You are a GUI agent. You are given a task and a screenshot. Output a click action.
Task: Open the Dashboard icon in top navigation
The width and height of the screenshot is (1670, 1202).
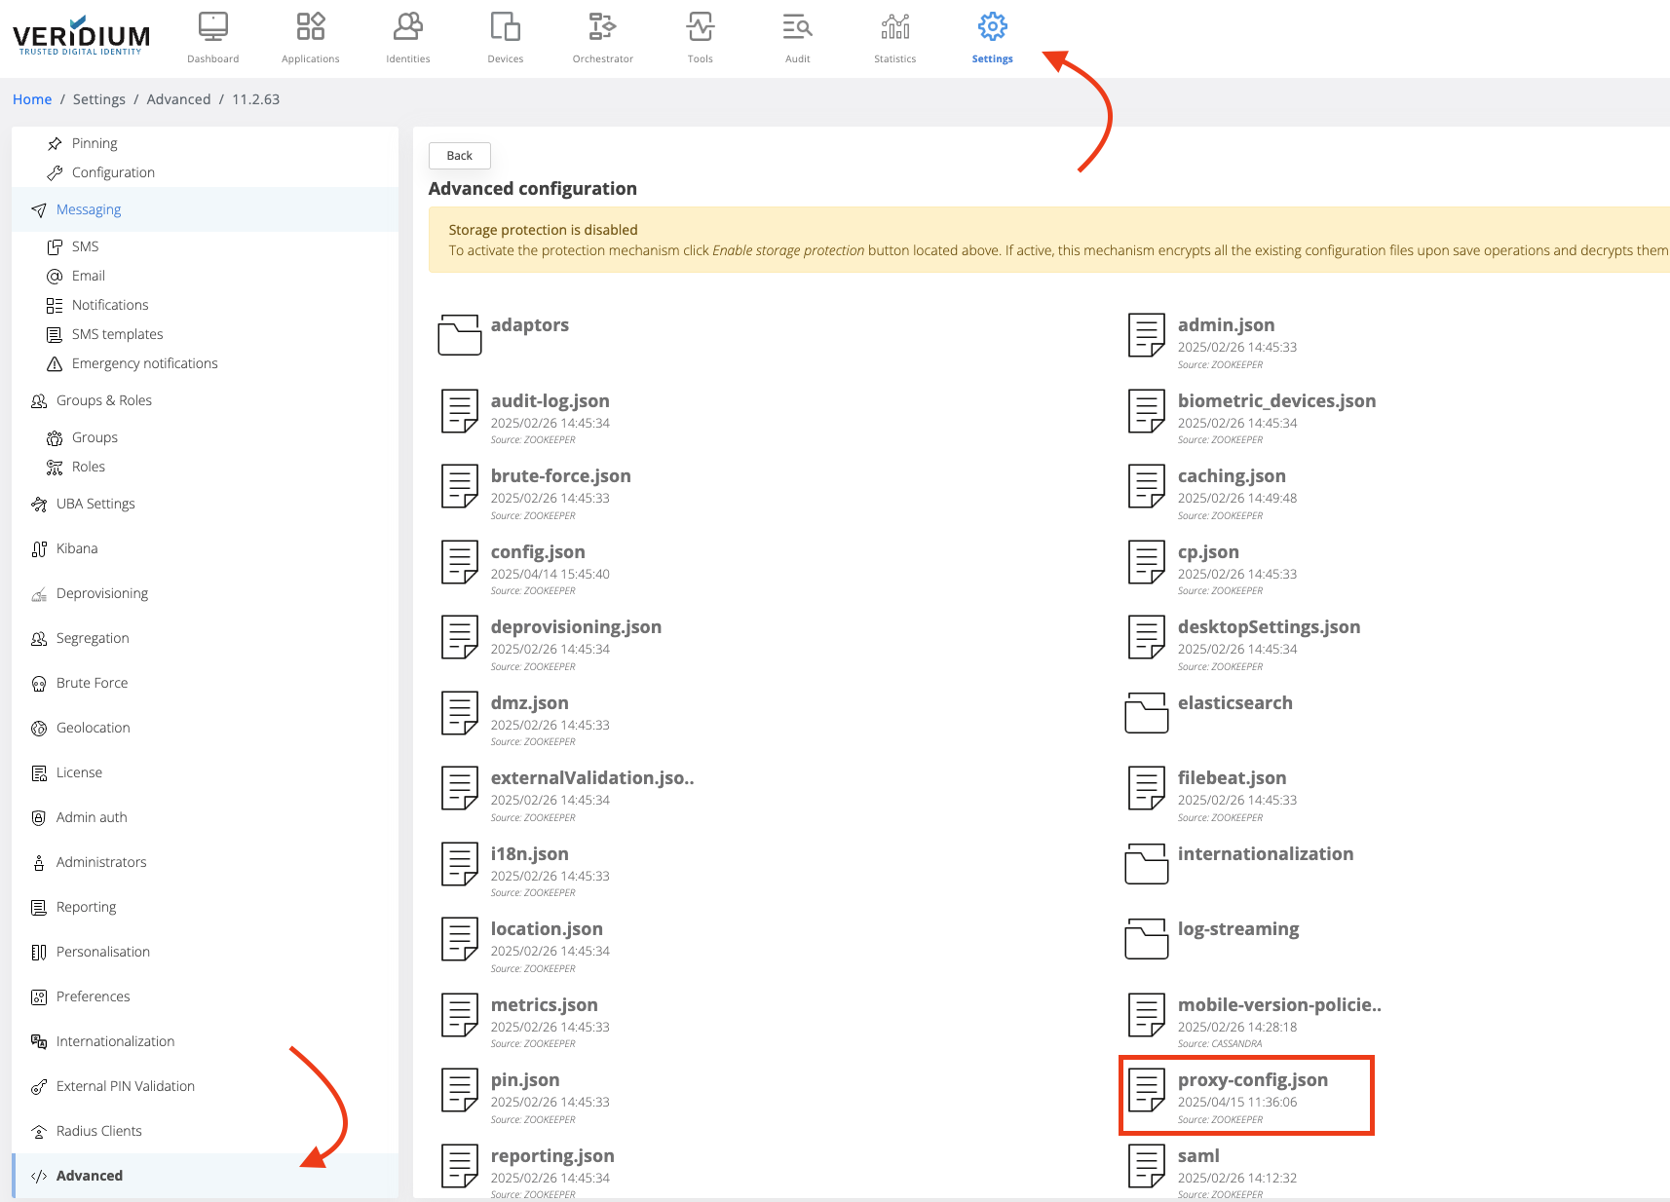pos(212,27)
